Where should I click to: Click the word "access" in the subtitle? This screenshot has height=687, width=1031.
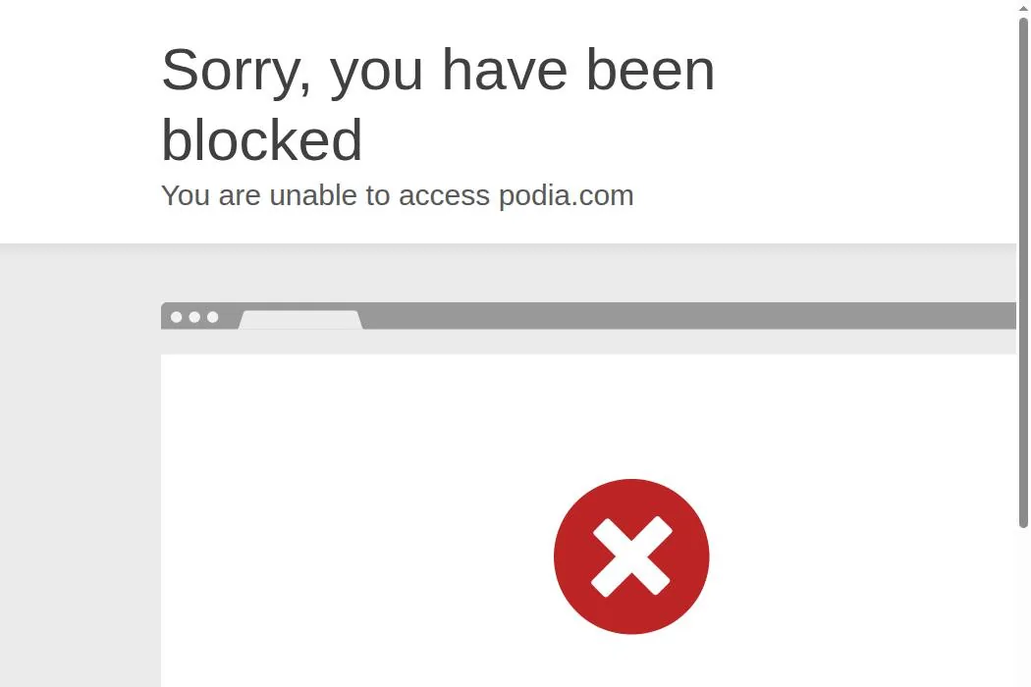coord(445,196)
